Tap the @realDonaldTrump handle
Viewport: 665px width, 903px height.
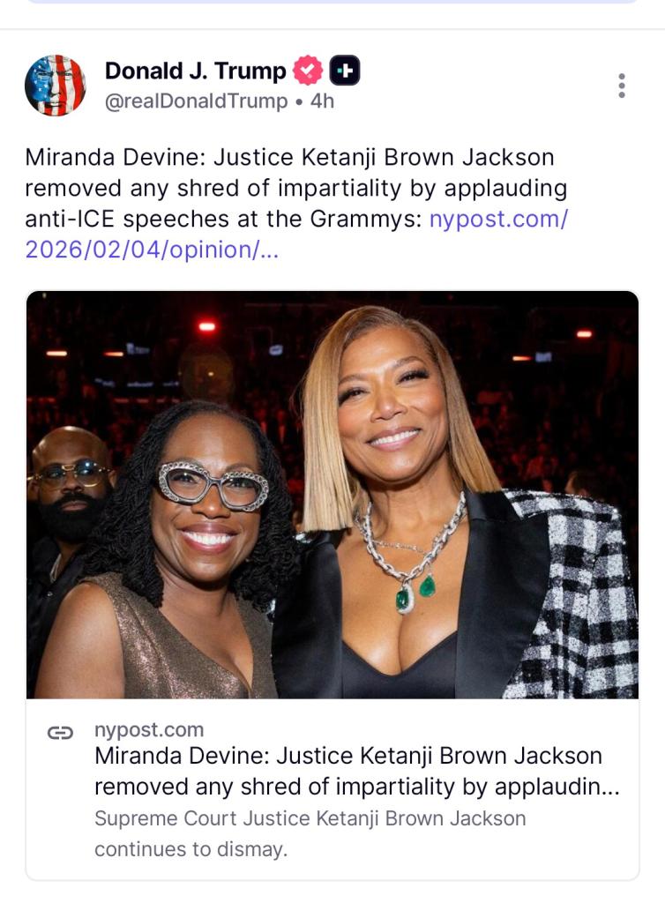197,101
